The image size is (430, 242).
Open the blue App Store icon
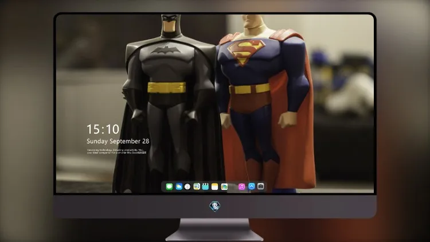[x=252, y=186]
